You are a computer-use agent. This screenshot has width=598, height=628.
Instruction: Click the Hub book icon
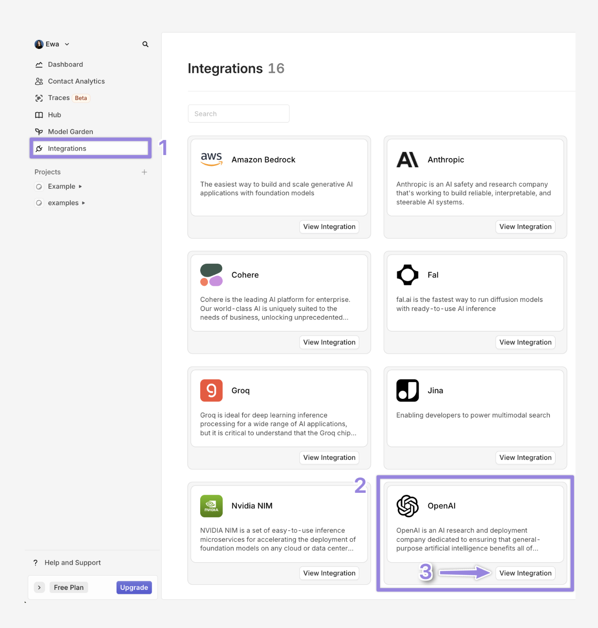tap(39, 115)
